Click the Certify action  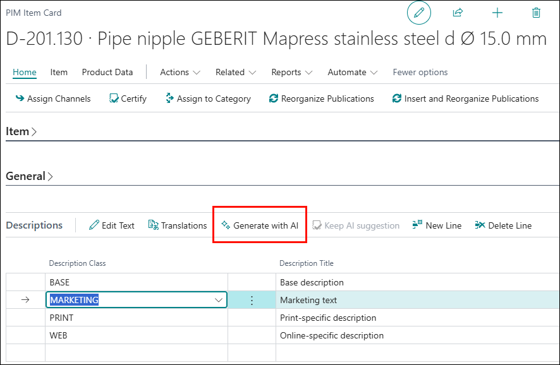pyautogui.click(x=128, y=99)
